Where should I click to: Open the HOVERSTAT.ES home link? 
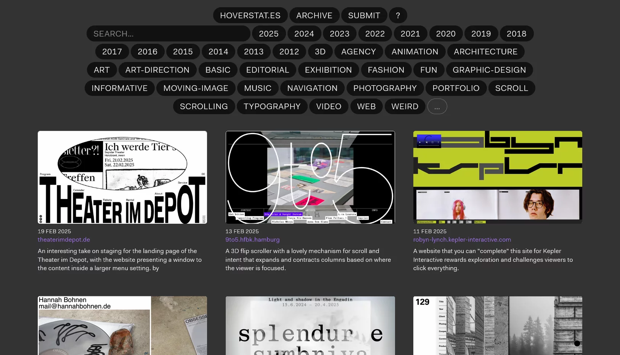pos(250,15)
